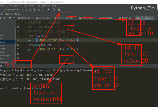The image size is (158, 107).
Task: Close the demo1.py tab
Action: [32, 18]
